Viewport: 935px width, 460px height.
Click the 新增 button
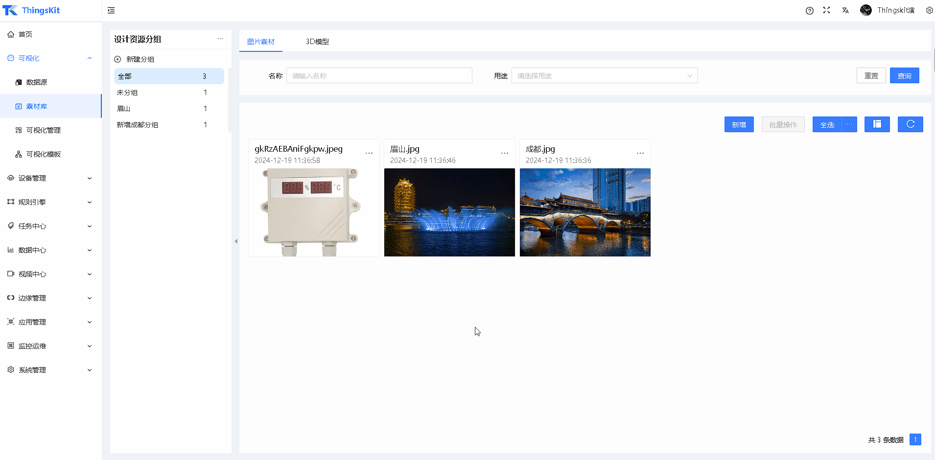[739, 124]
